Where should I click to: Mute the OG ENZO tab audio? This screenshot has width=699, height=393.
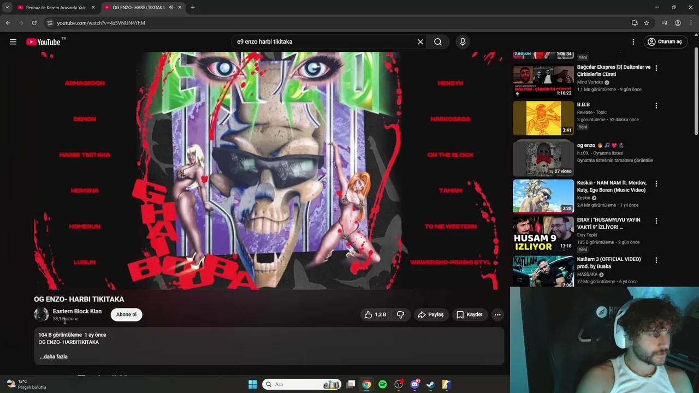click(171, 7)
